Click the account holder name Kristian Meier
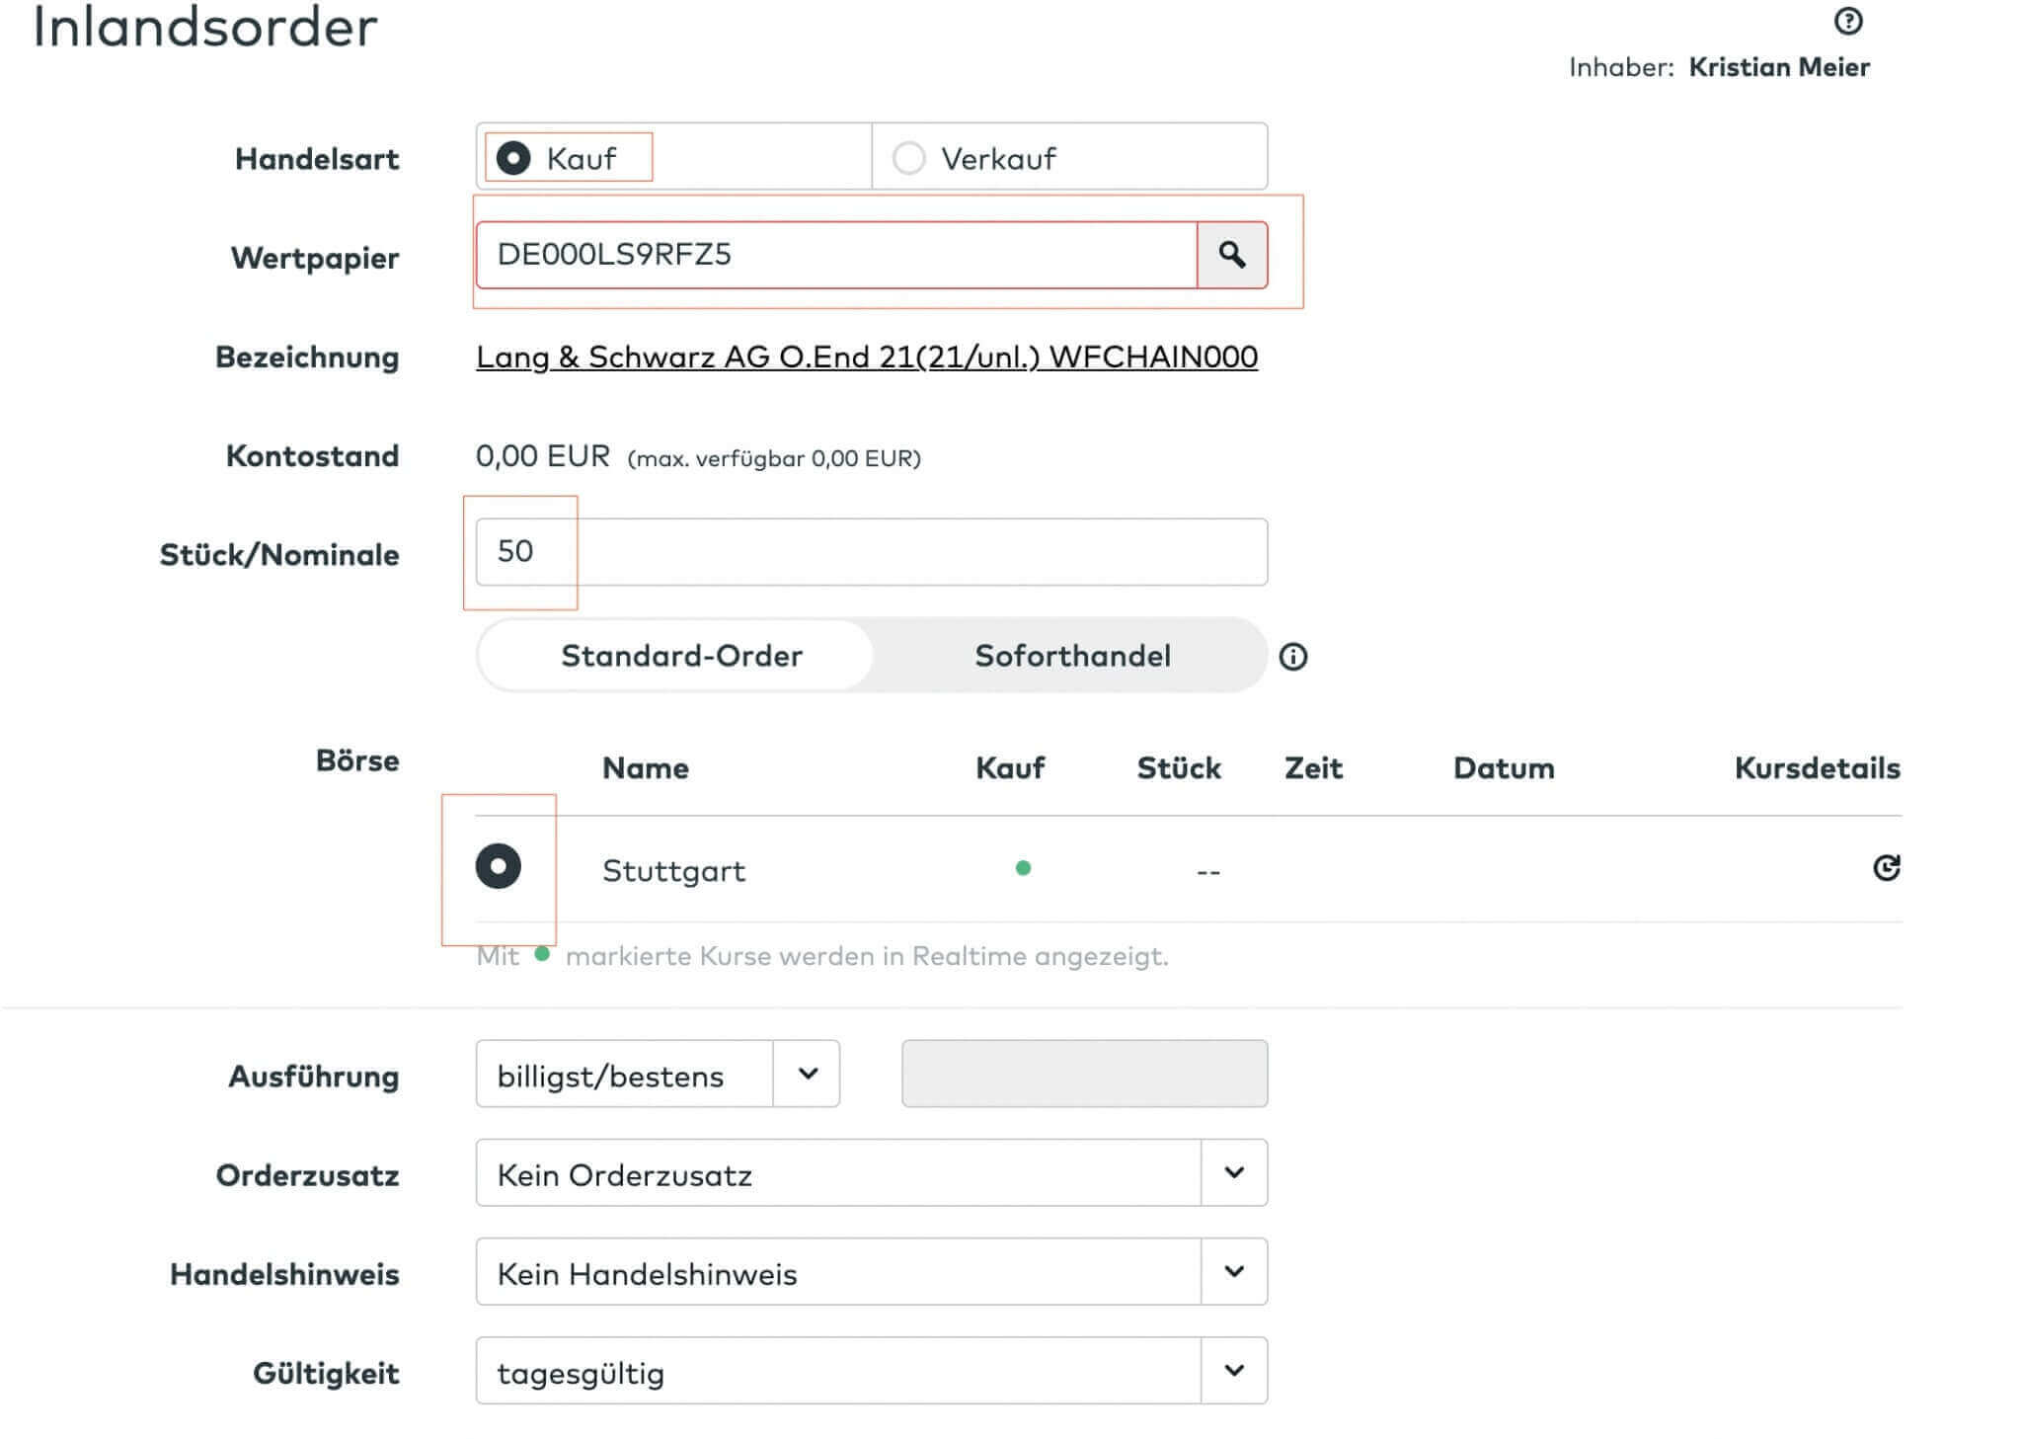This screenshot has height=1439, width=2022. point(1779,67)
